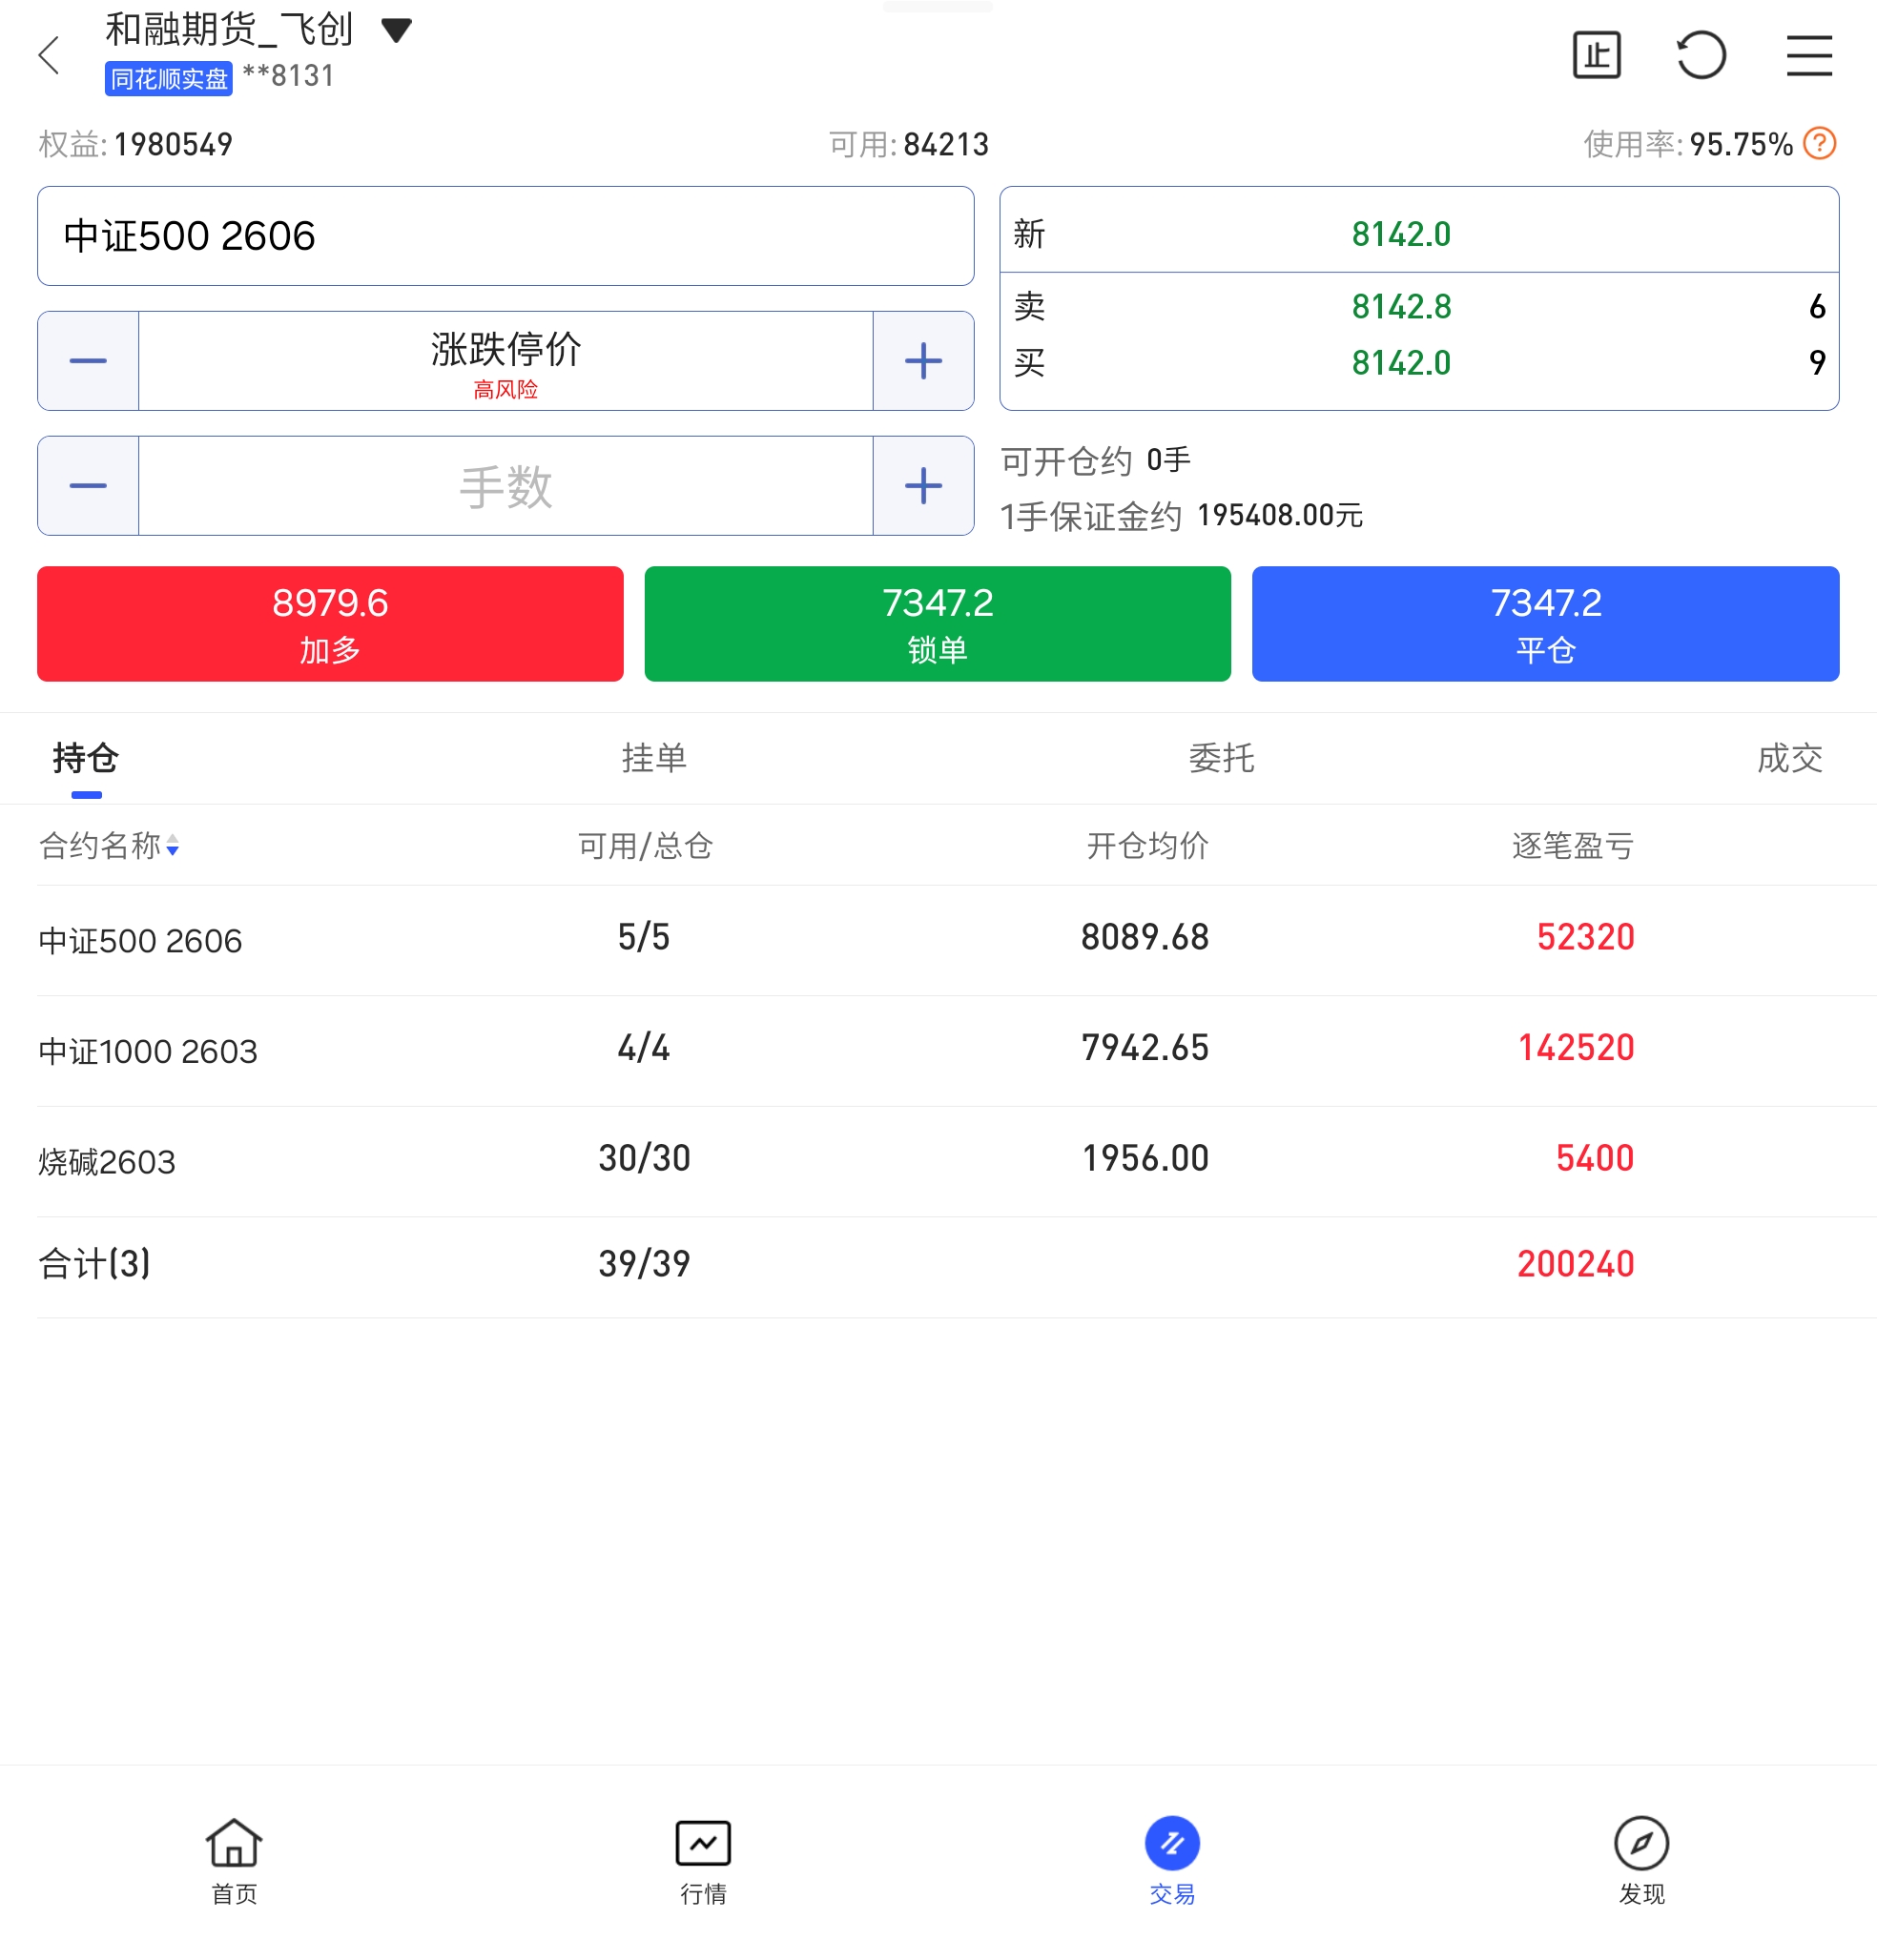
Task: Tap the usage rate help question icon
Action: pos(1819,144)
